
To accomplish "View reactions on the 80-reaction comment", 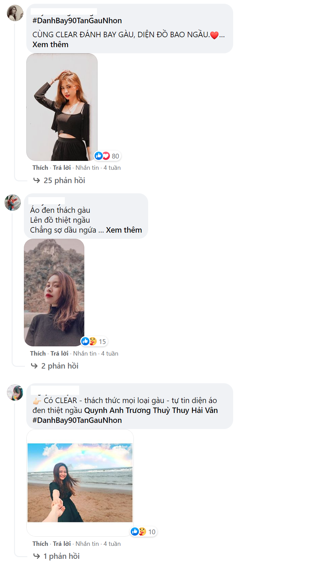I will pos(108,156).
